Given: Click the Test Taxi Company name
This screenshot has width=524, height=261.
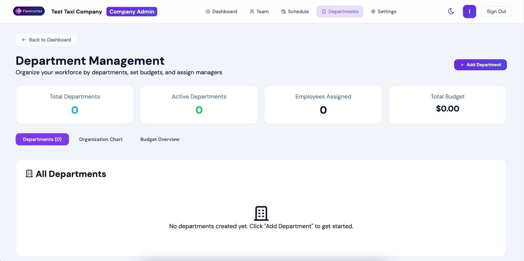Looking at the screenshot, I should (x=77, y=11).
